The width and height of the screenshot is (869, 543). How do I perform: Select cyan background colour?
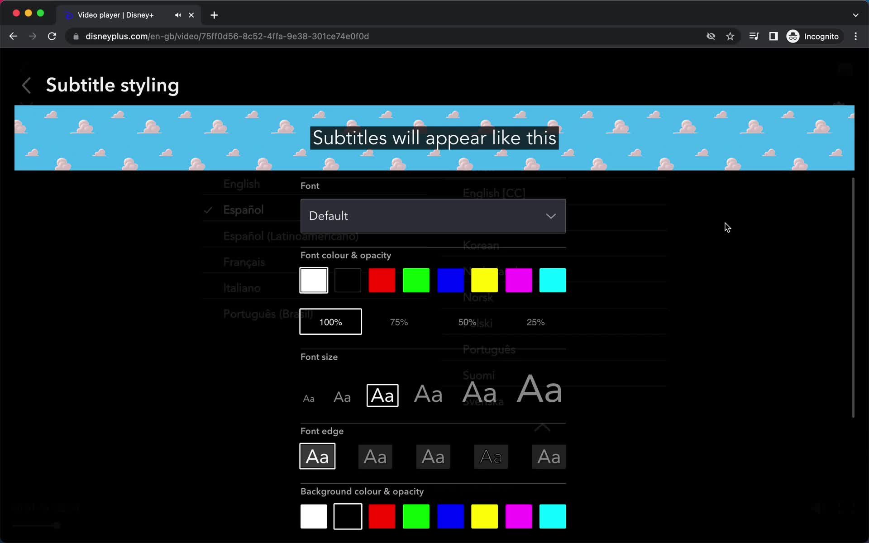coord(553,516)
